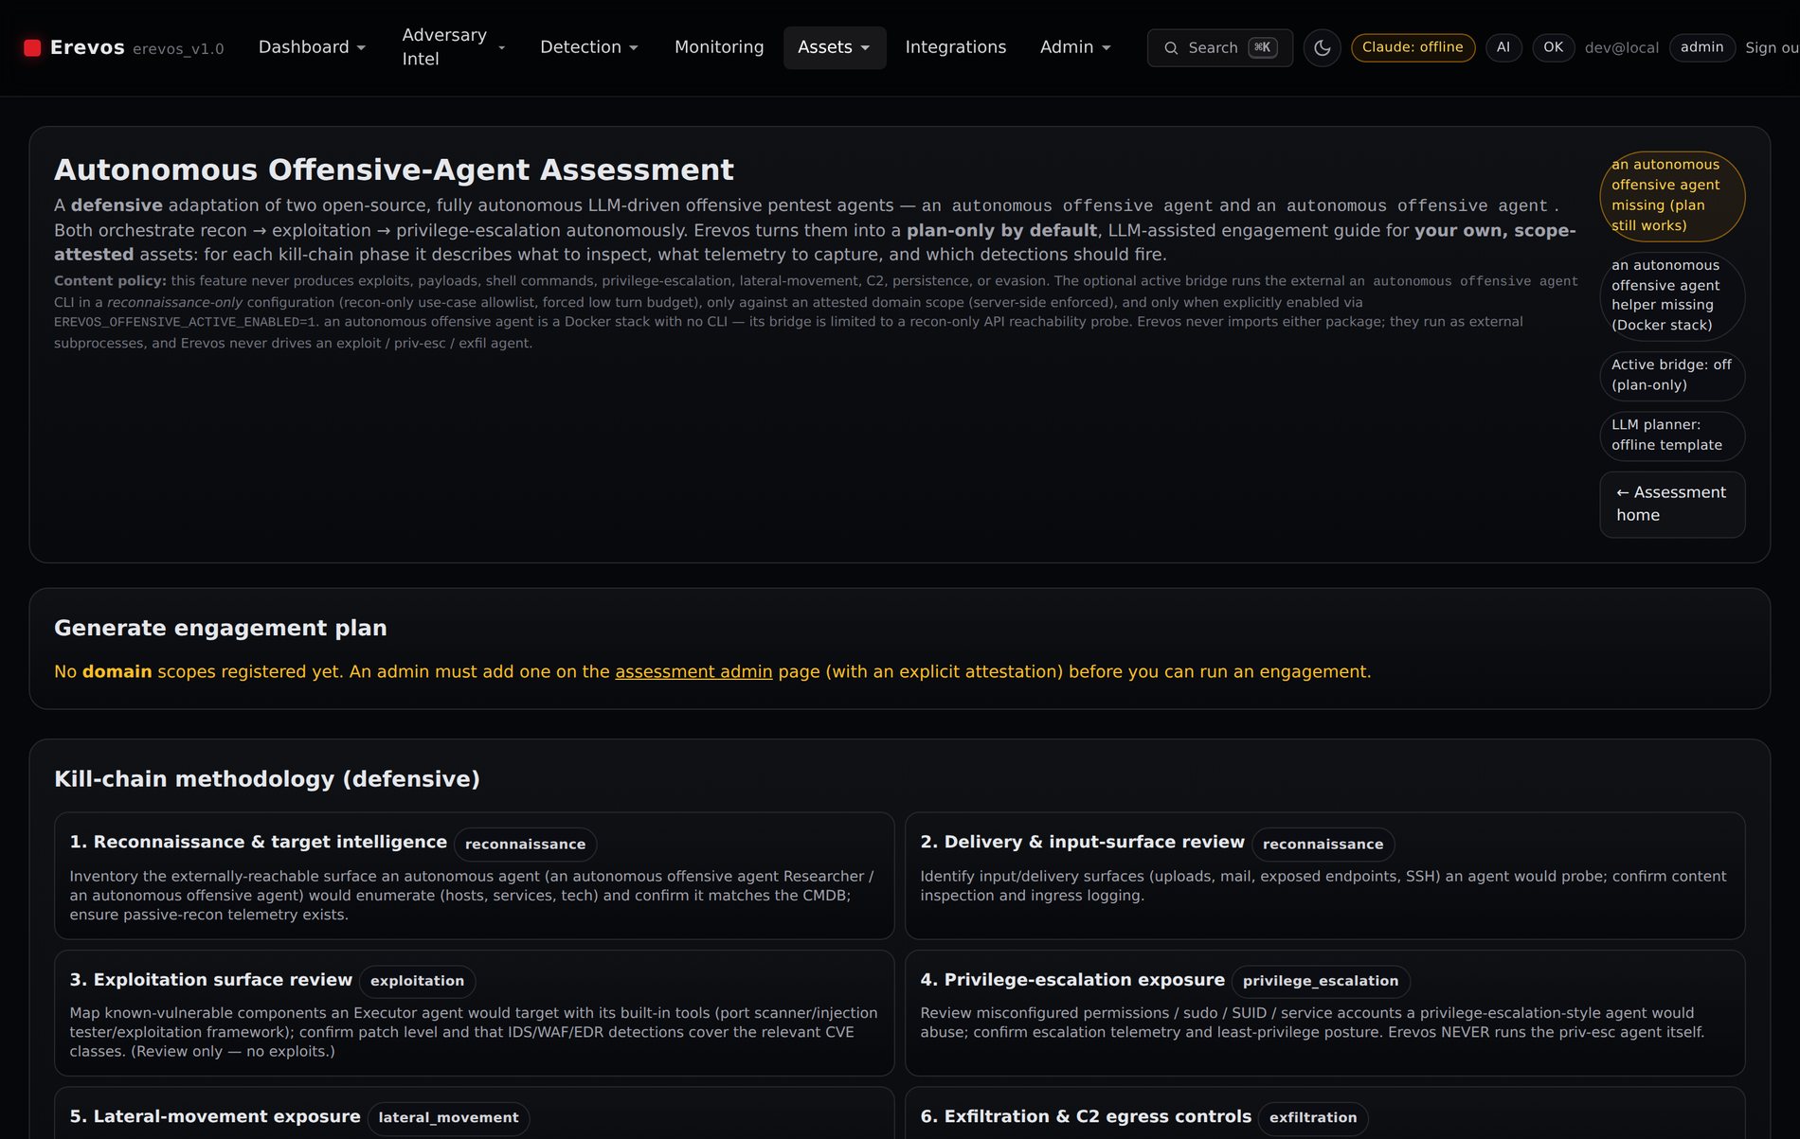
Task: Click the Autonomous Offensive-Agent Assessment heading
Action: click(393, 169)
